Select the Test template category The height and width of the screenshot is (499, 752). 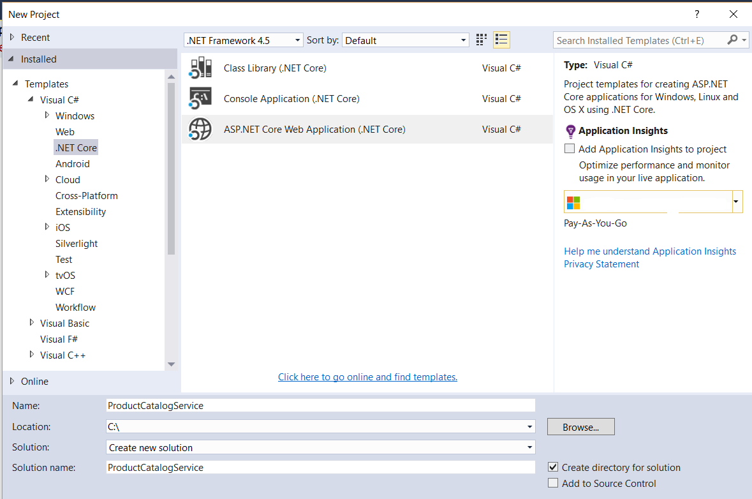click(64, 260)
